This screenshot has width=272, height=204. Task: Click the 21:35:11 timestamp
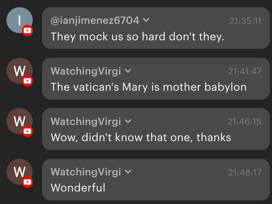point(245,21)
